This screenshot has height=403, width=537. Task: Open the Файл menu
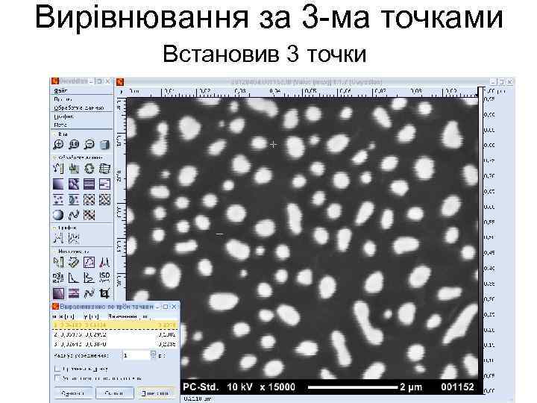tap(60, 91)
